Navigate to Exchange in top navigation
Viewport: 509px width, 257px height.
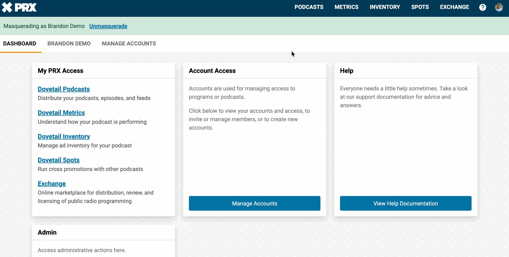[x=454, y=7]
